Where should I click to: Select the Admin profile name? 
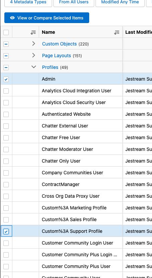click(48, 79)
